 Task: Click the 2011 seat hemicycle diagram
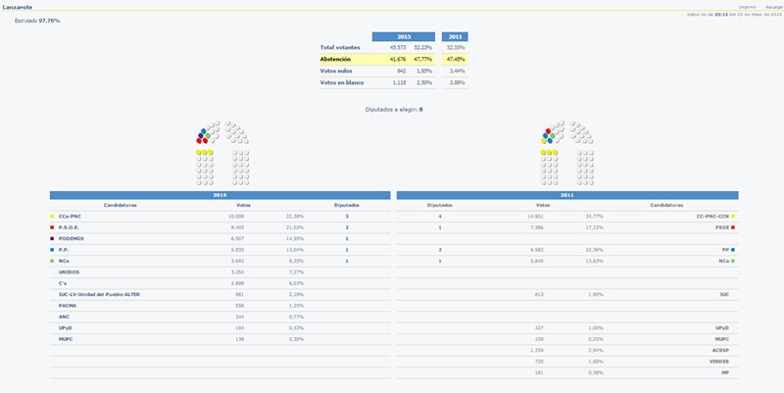coord(563,154)
